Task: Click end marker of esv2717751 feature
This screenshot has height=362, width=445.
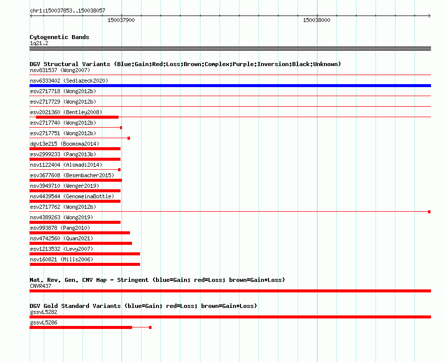Action: [x=129, y=138]
